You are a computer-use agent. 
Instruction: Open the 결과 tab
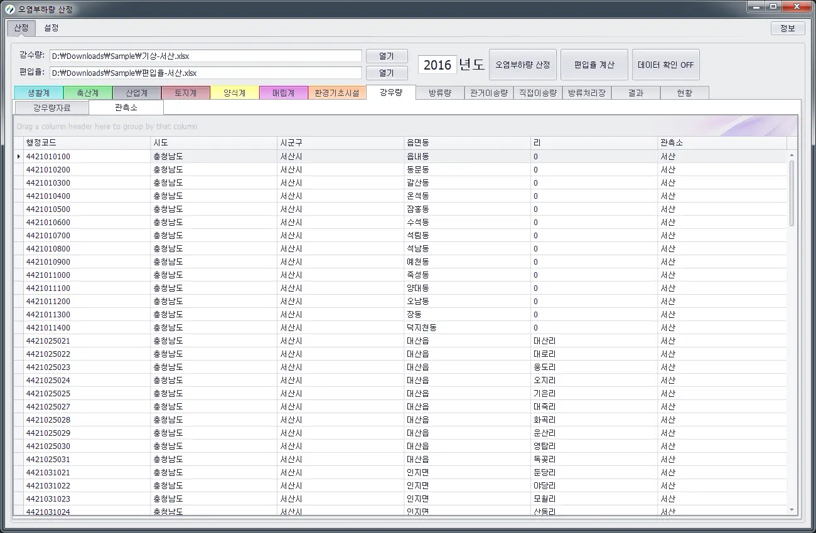(x=636, y=93)
